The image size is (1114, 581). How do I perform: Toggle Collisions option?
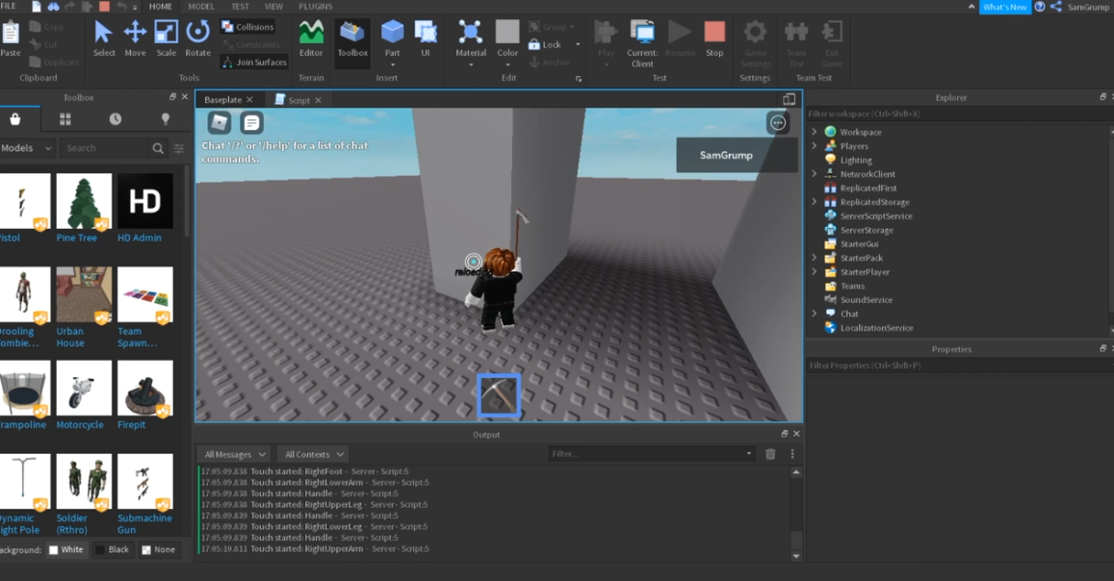click(x=247, y=27)
